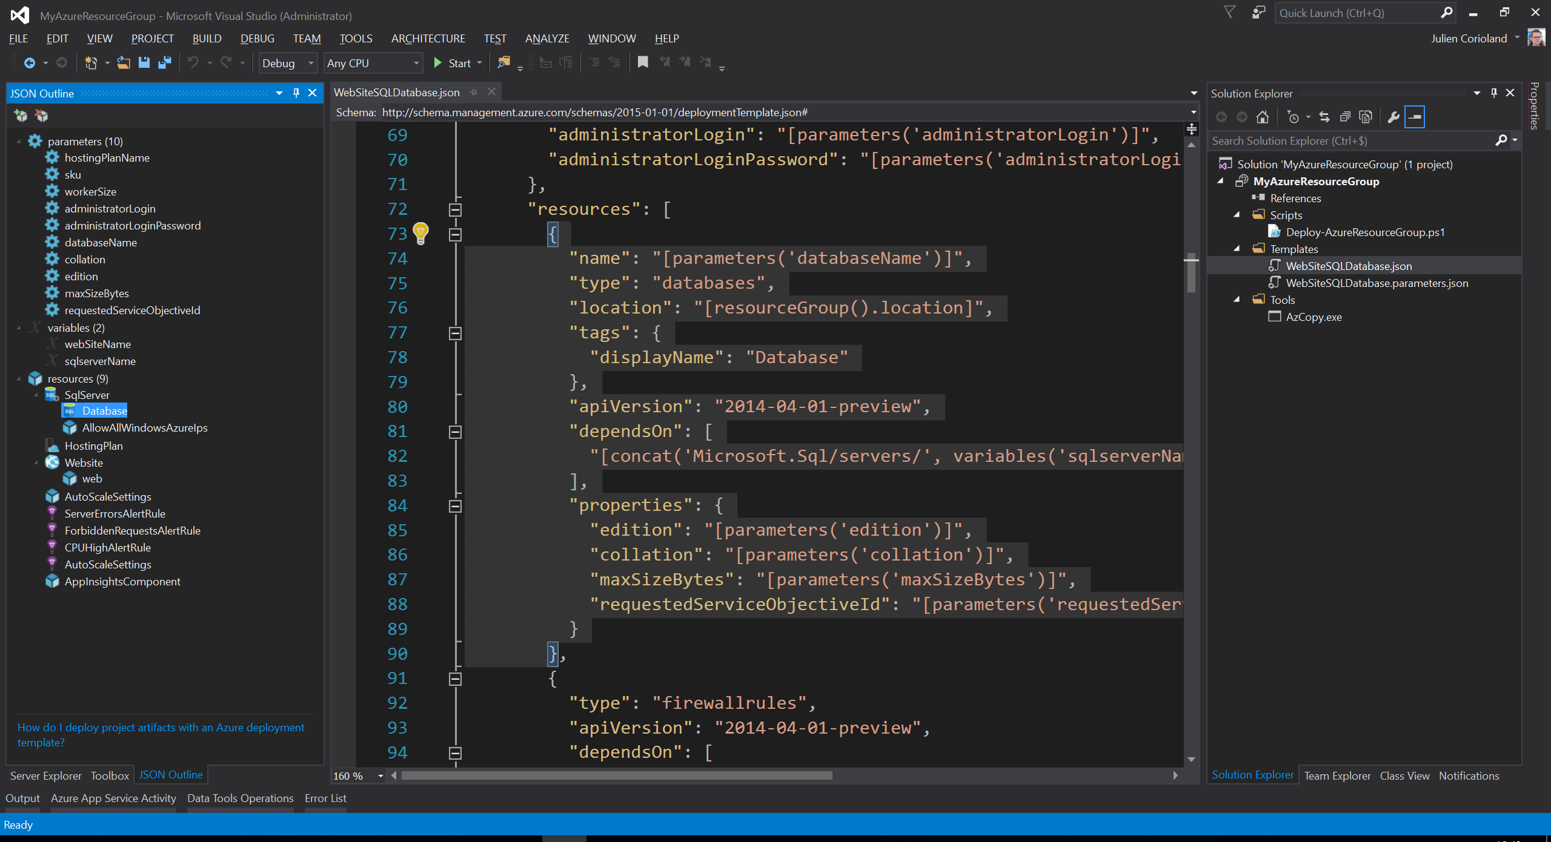This screenshot has width=1551, height=842.
Task: Click the feedback icon next to Quick Launch
Action: 1259,13
